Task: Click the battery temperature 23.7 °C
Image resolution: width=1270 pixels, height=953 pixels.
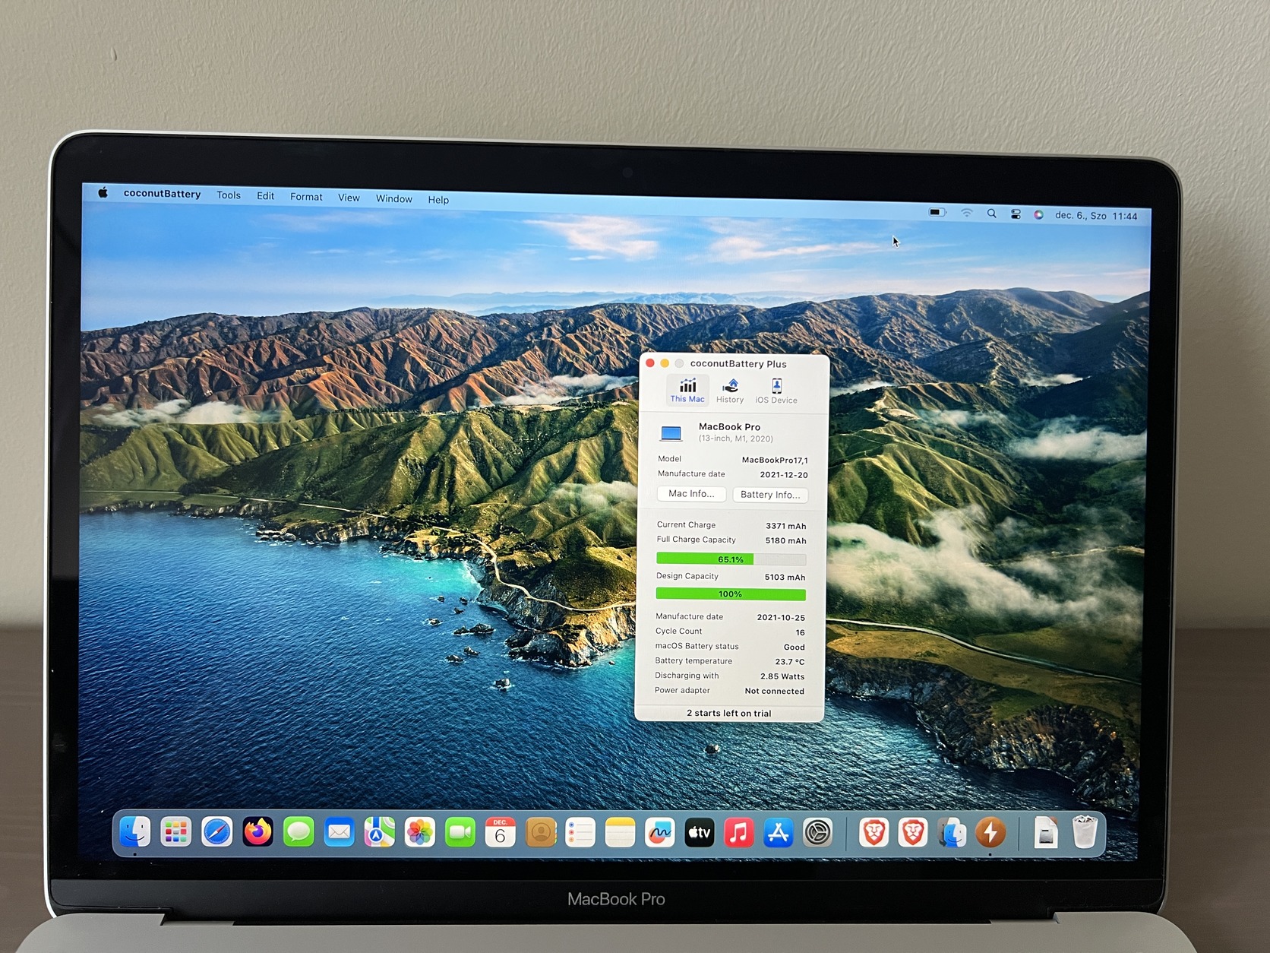Action: tap(790, 662)
